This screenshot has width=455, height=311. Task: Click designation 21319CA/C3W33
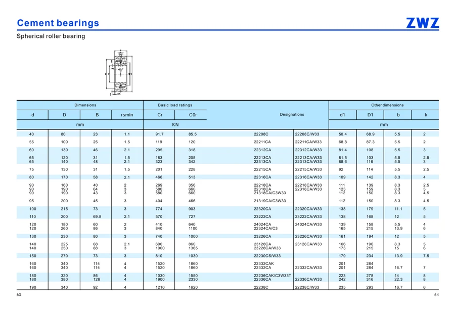click(270, 201)
